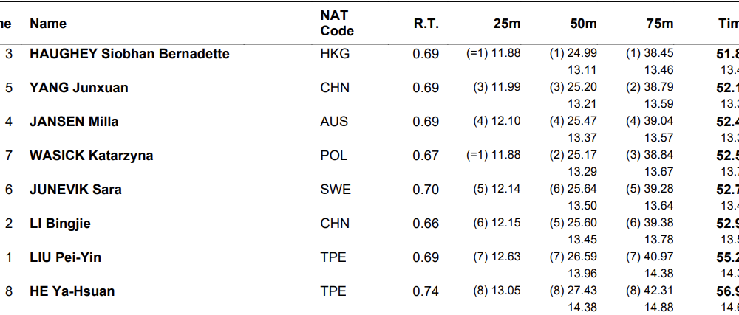This screenshot has height=315, width=739.
Task: Click the NAT Code column header
Action: point(336,24)
